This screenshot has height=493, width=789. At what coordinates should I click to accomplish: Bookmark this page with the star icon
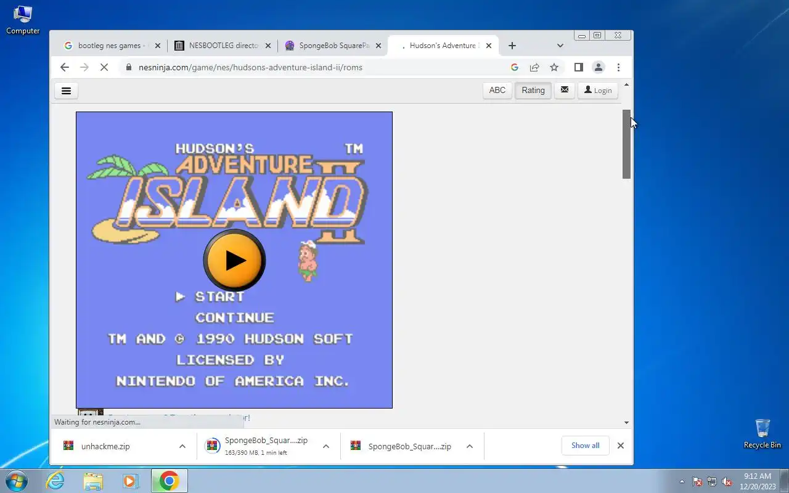coord(554,67)
